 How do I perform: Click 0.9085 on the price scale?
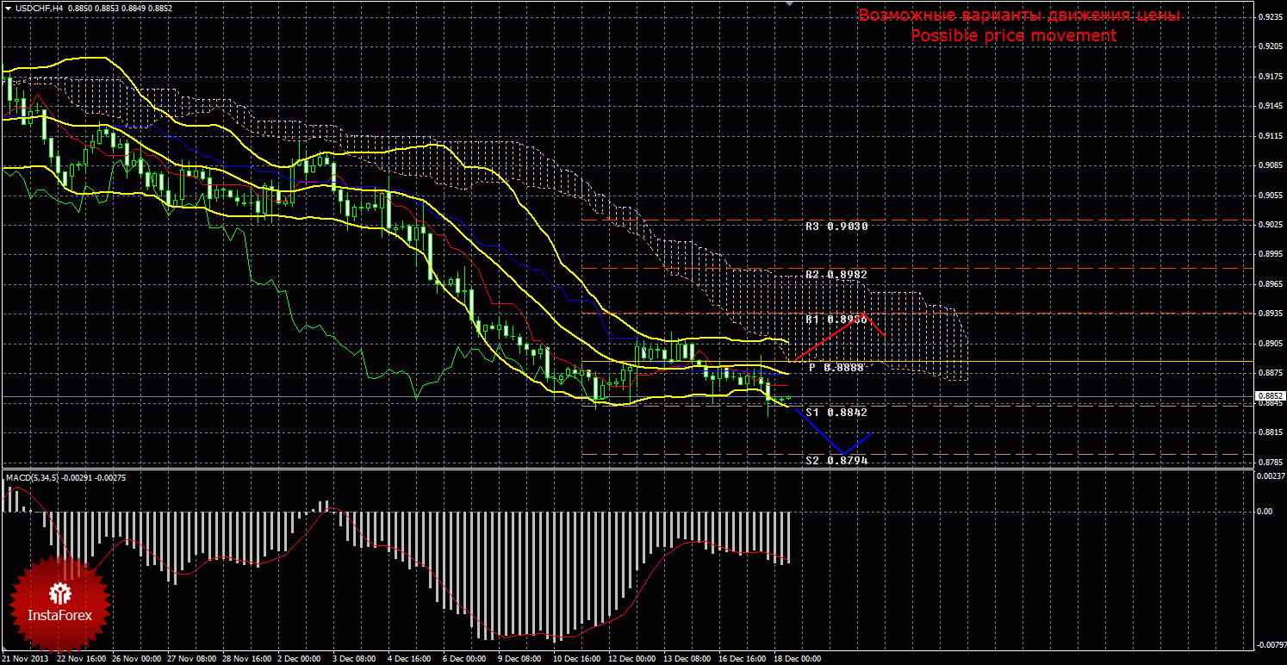[x=1269, y=165]
